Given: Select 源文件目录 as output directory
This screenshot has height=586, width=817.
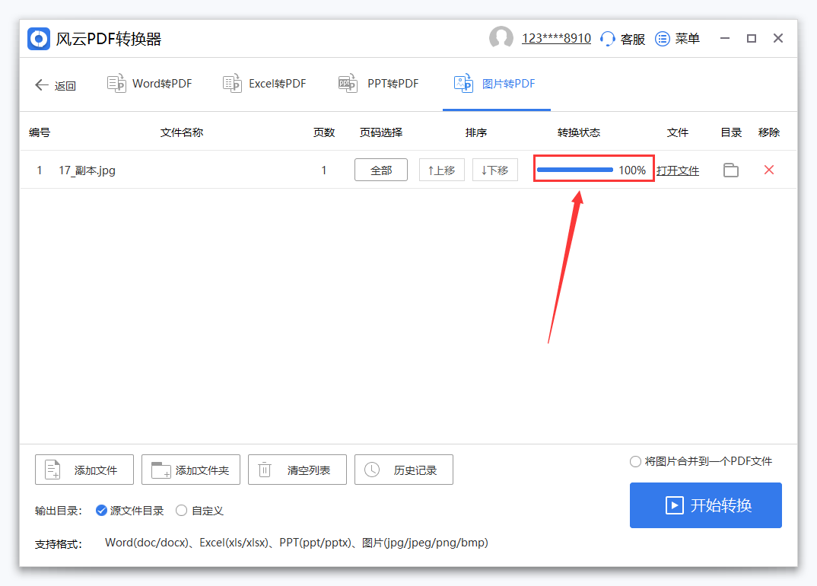Looking at the screenshot, I should tap(101, 511).
